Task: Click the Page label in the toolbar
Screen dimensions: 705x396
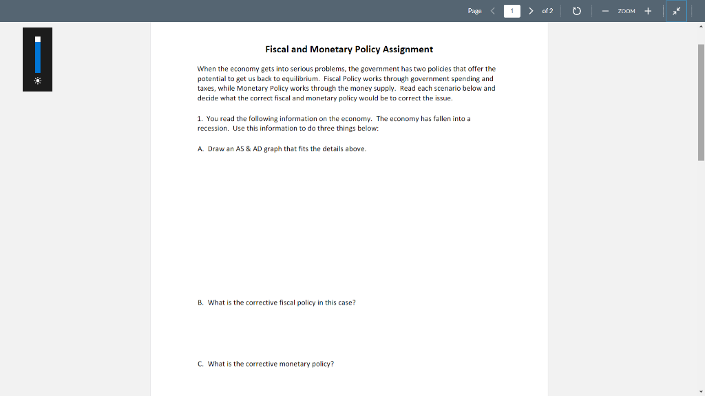Action: [x=474, y=10]
